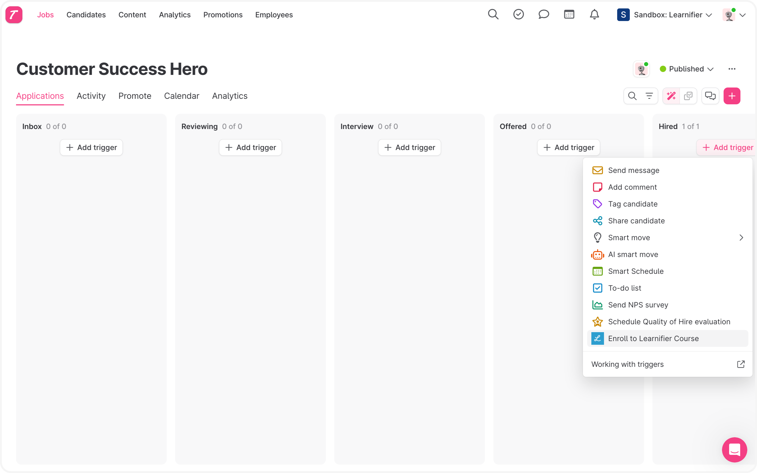Choose the Smart Schedule trigger

click(x=668, y=271)
